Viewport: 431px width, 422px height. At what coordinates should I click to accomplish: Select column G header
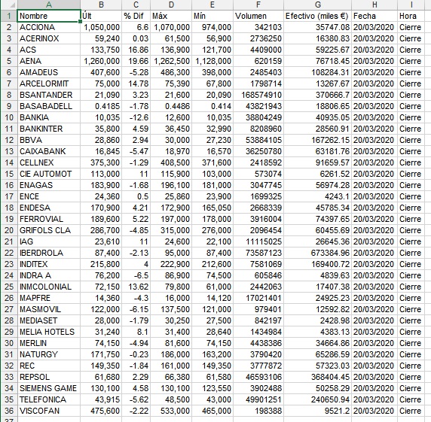pyautogui.click(x=317, y=5)
